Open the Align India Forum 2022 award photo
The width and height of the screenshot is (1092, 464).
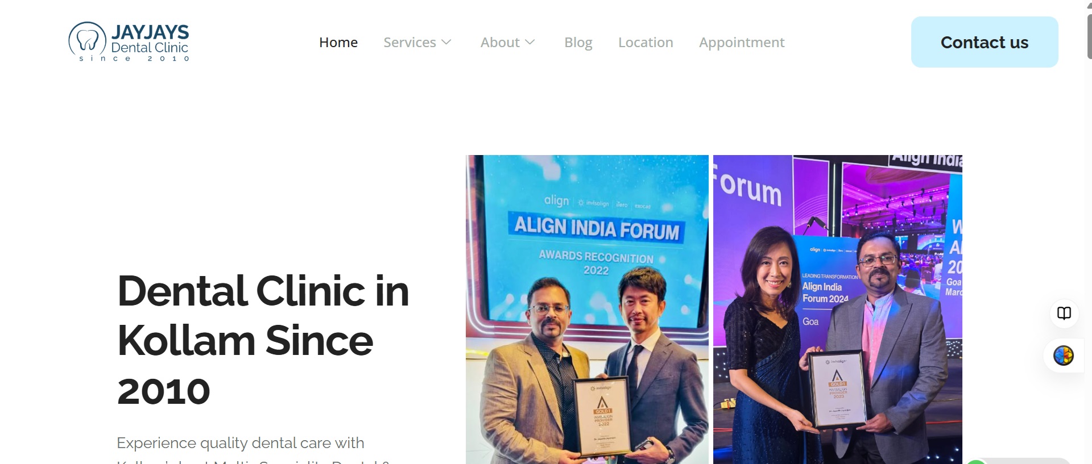click(587, 310)
